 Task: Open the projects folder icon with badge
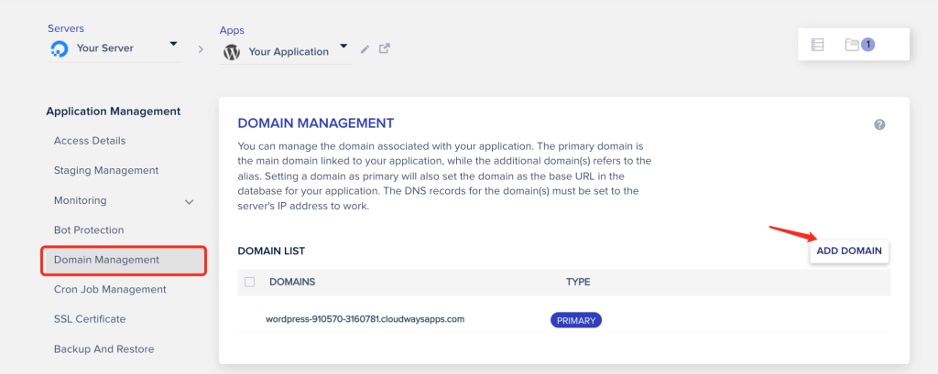(853, 44)
